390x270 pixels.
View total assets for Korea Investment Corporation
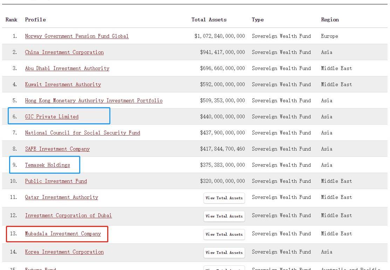click(x=224, y=252)
